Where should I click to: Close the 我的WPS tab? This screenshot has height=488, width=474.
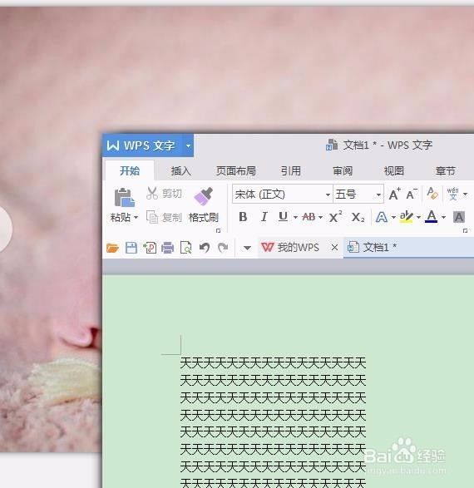pyautogui.click(x=334, y=248)
